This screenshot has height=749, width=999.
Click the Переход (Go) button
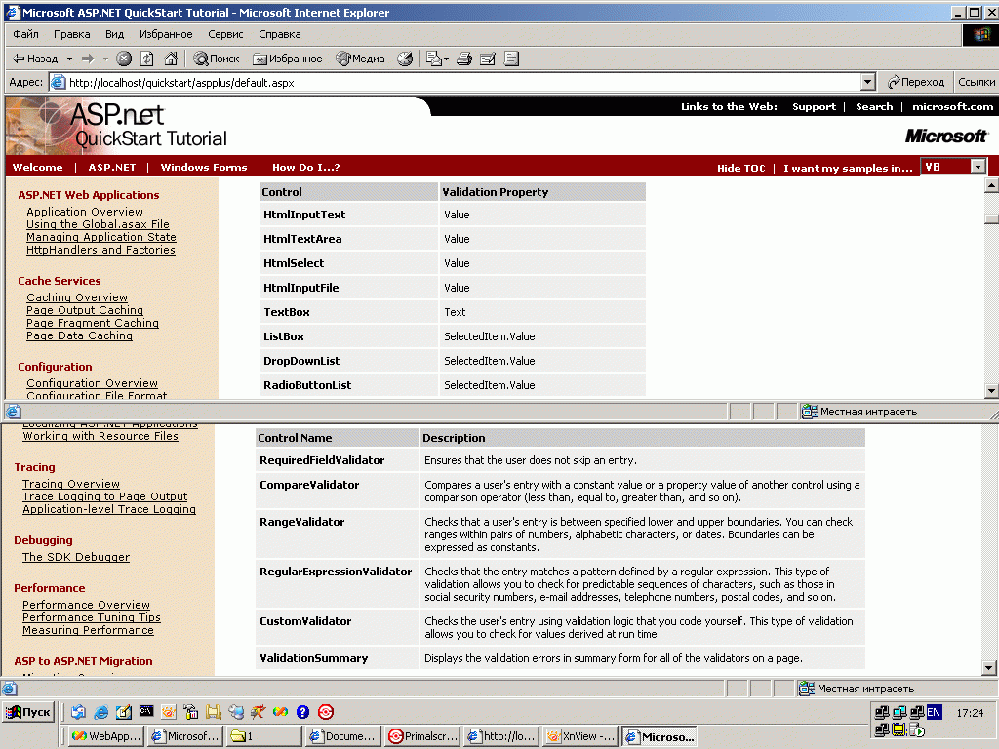tap(916, 82)
